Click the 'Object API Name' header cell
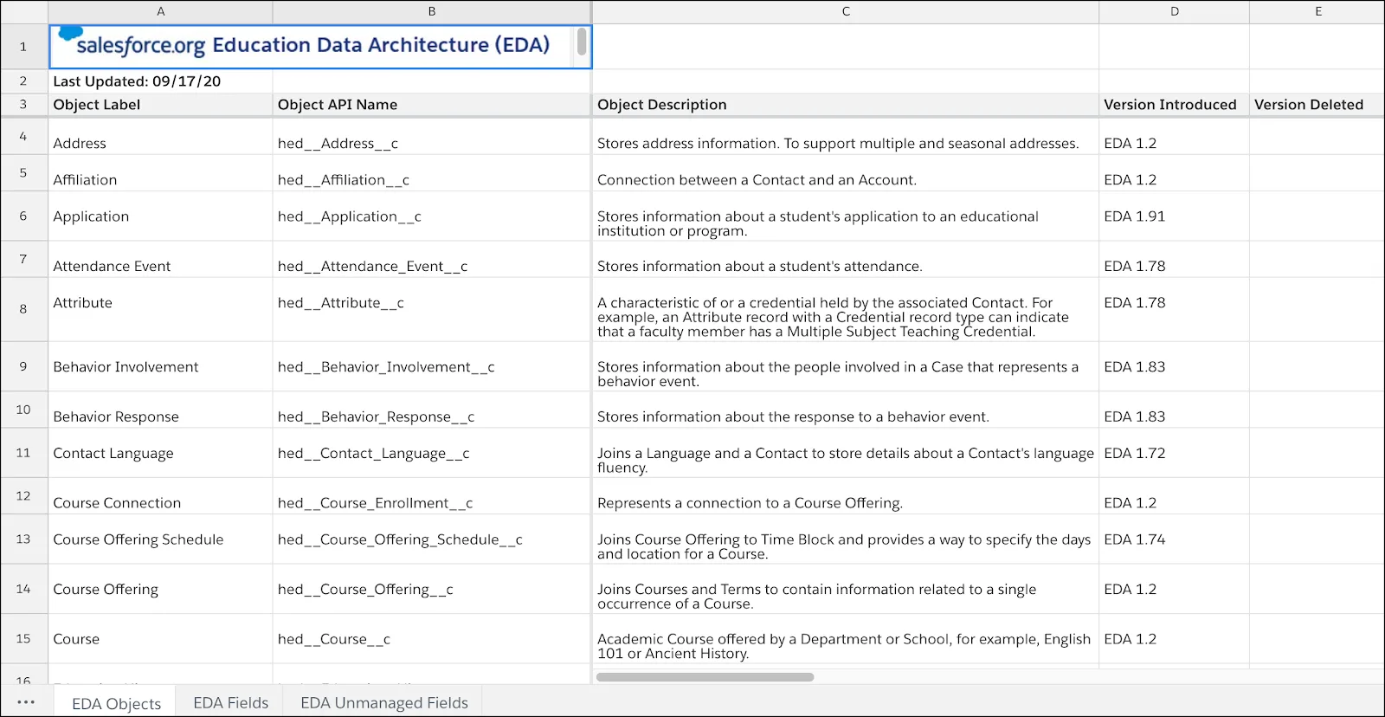 pos(432,105)
